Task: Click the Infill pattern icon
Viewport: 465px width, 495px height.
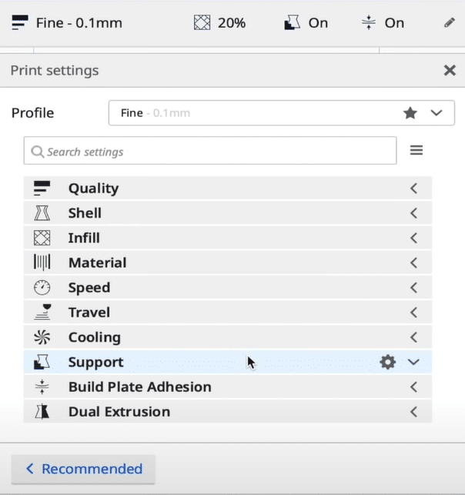Action: click(42, 238)
